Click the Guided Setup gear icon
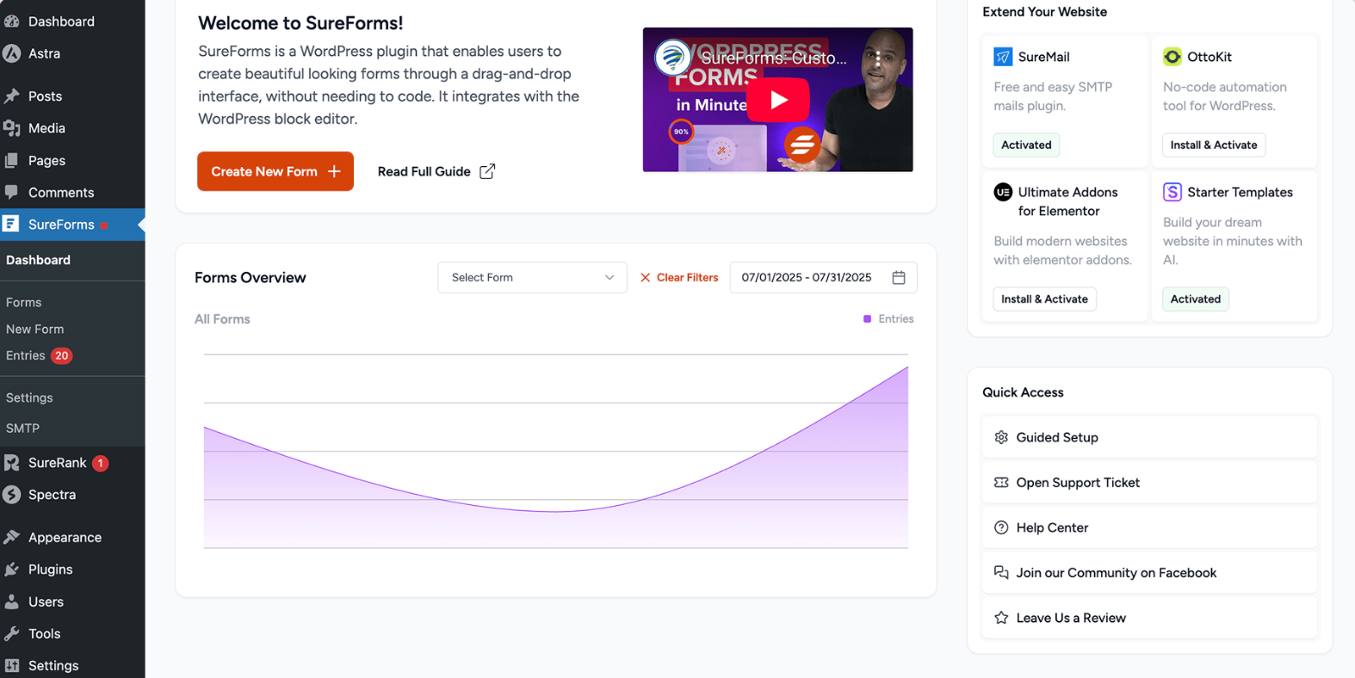 pos(1001,437)
